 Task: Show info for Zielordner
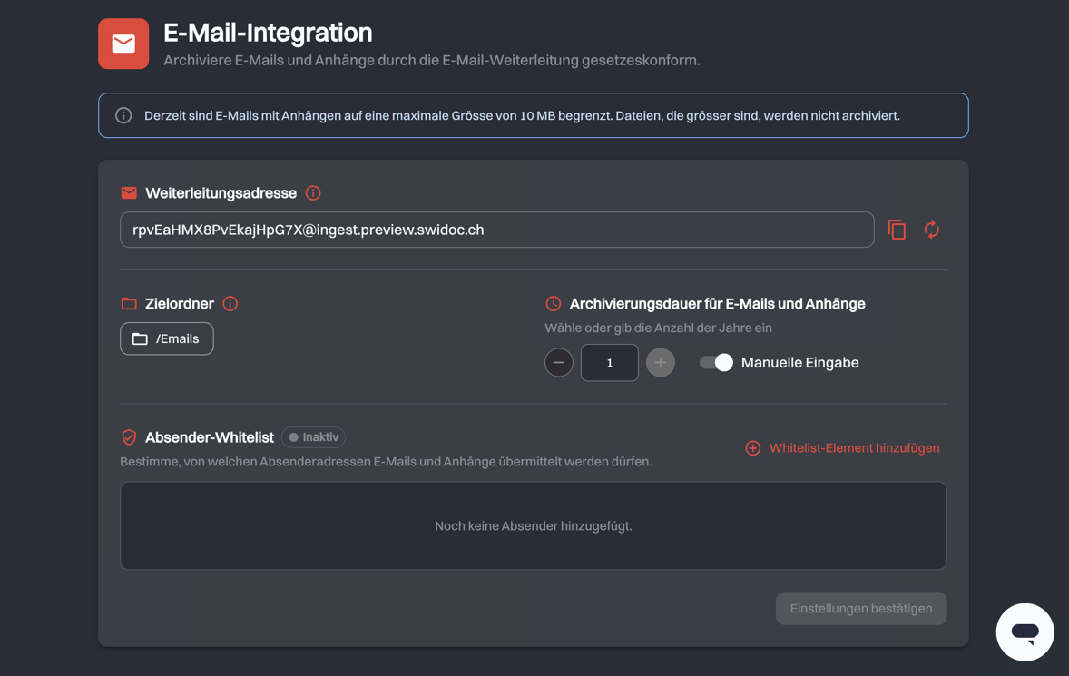[230, 303]
